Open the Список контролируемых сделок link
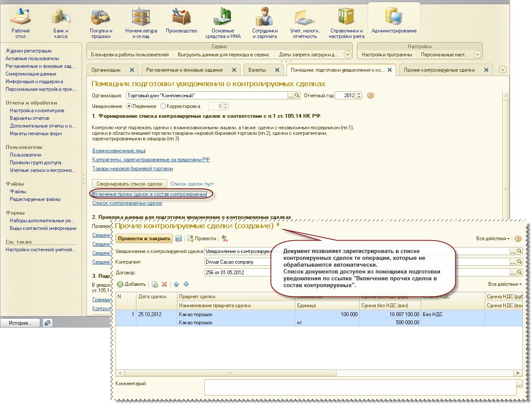 pos(127,203)
